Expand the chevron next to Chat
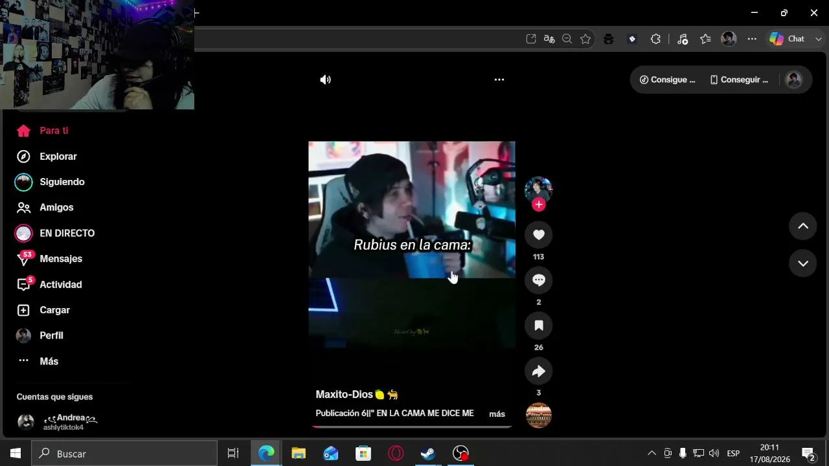This screenshot has width=829, height=466. (819, 39)
